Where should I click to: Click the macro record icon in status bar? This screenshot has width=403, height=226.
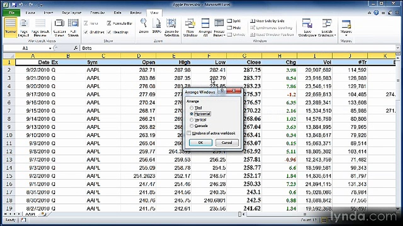(23, 220)
